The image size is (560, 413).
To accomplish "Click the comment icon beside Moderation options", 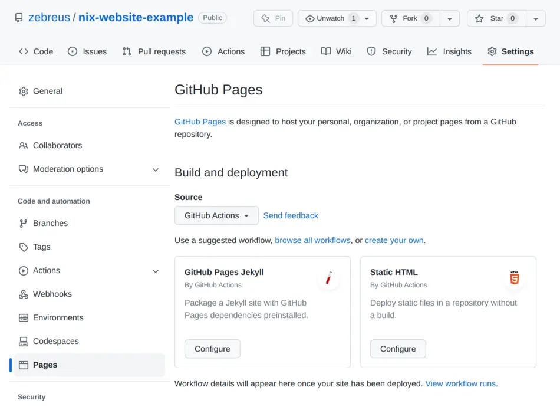I will pyautogui.click(x=24, y=169).
